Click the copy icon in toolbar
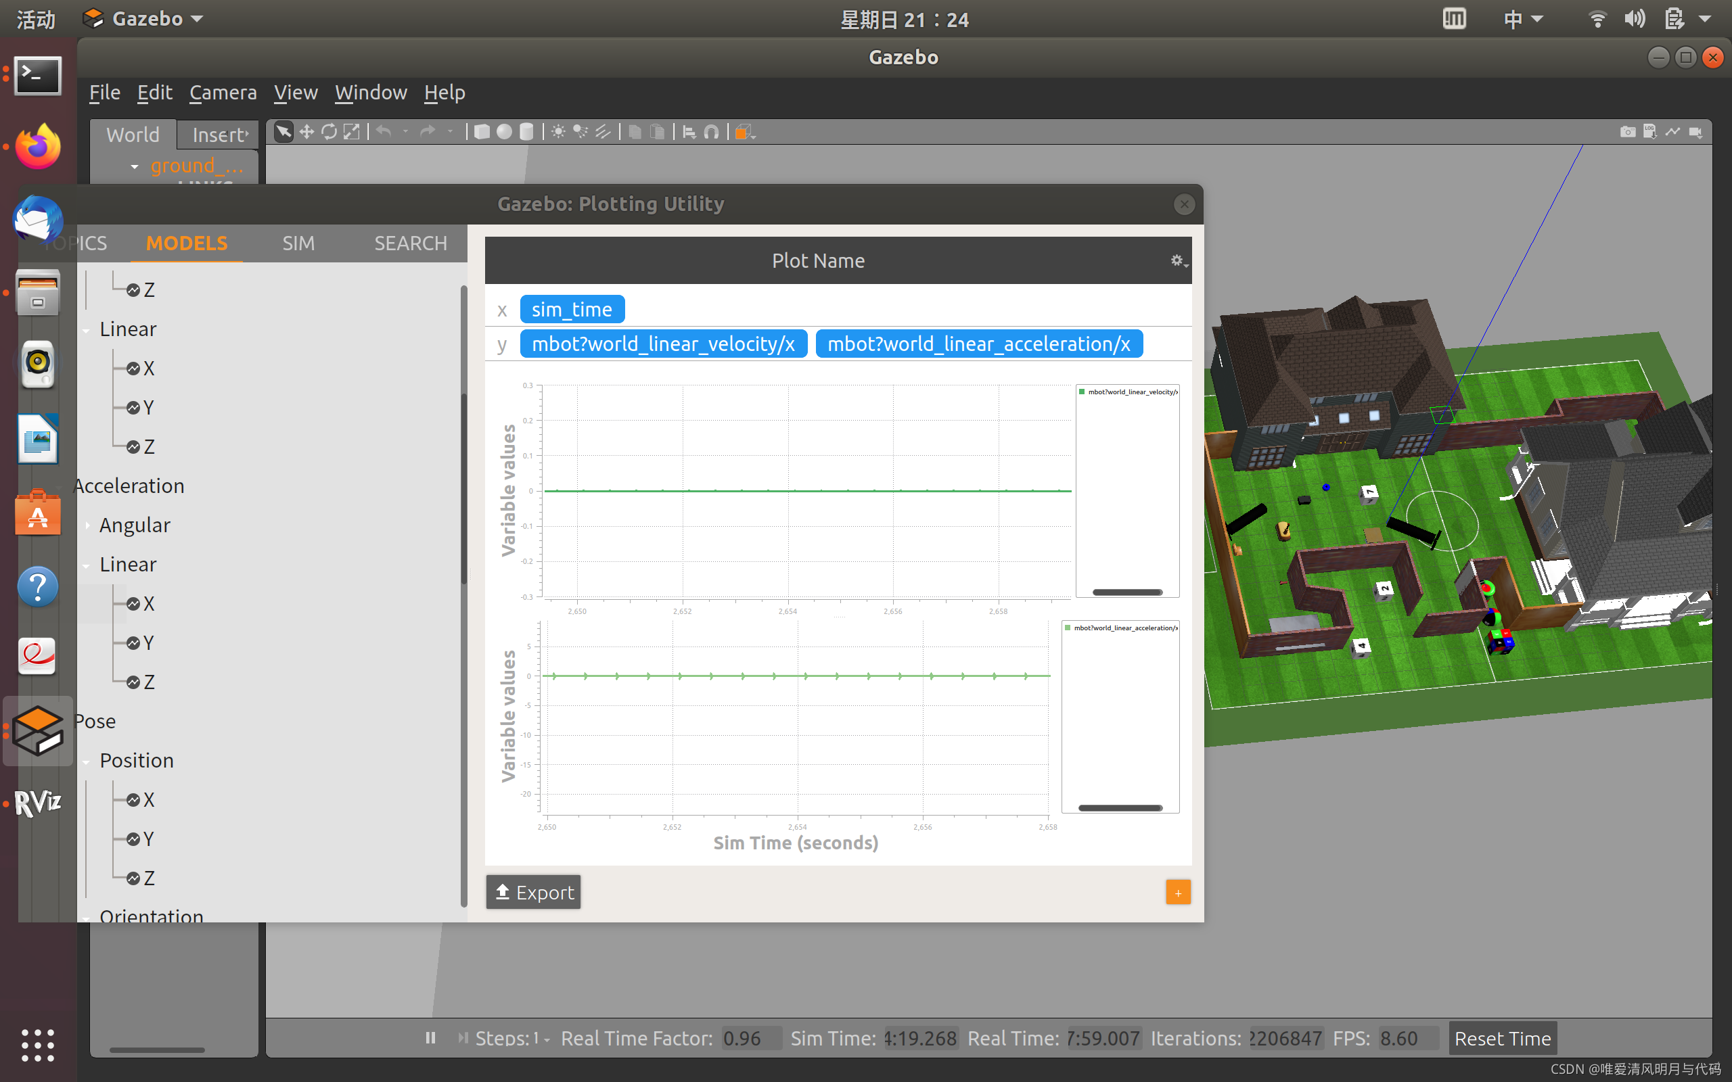The height and width of the screenshot is (1082, 1732). click(635, 132)
